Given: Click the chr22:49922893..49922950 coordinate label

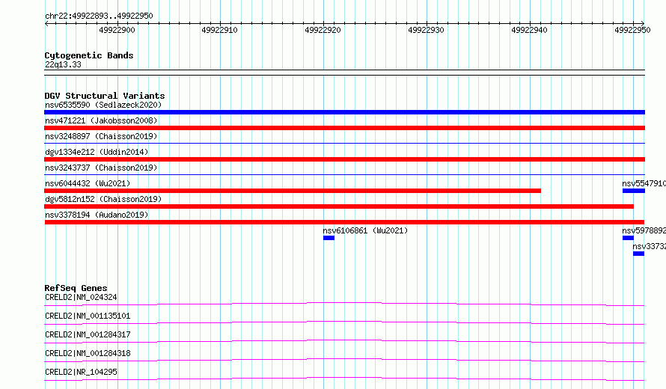Looking at the screenshot, I should point(99,16).
